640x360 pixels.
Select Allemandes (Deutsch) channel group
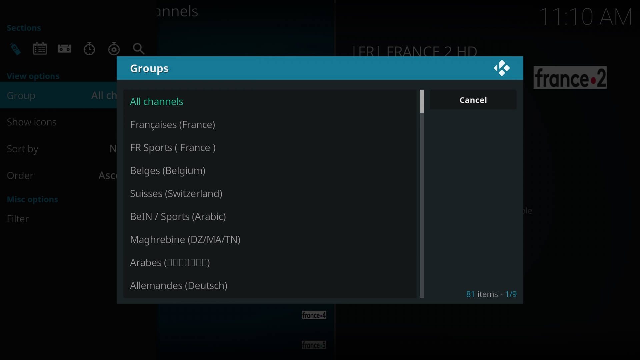178,285
